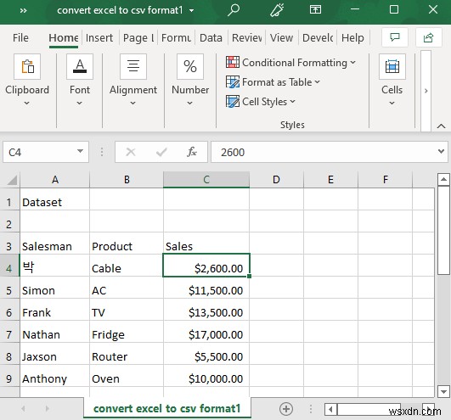This screenshot has width=451, height=420.
Task: Click the Insert Function fx icon
Action: click(192, 152)
